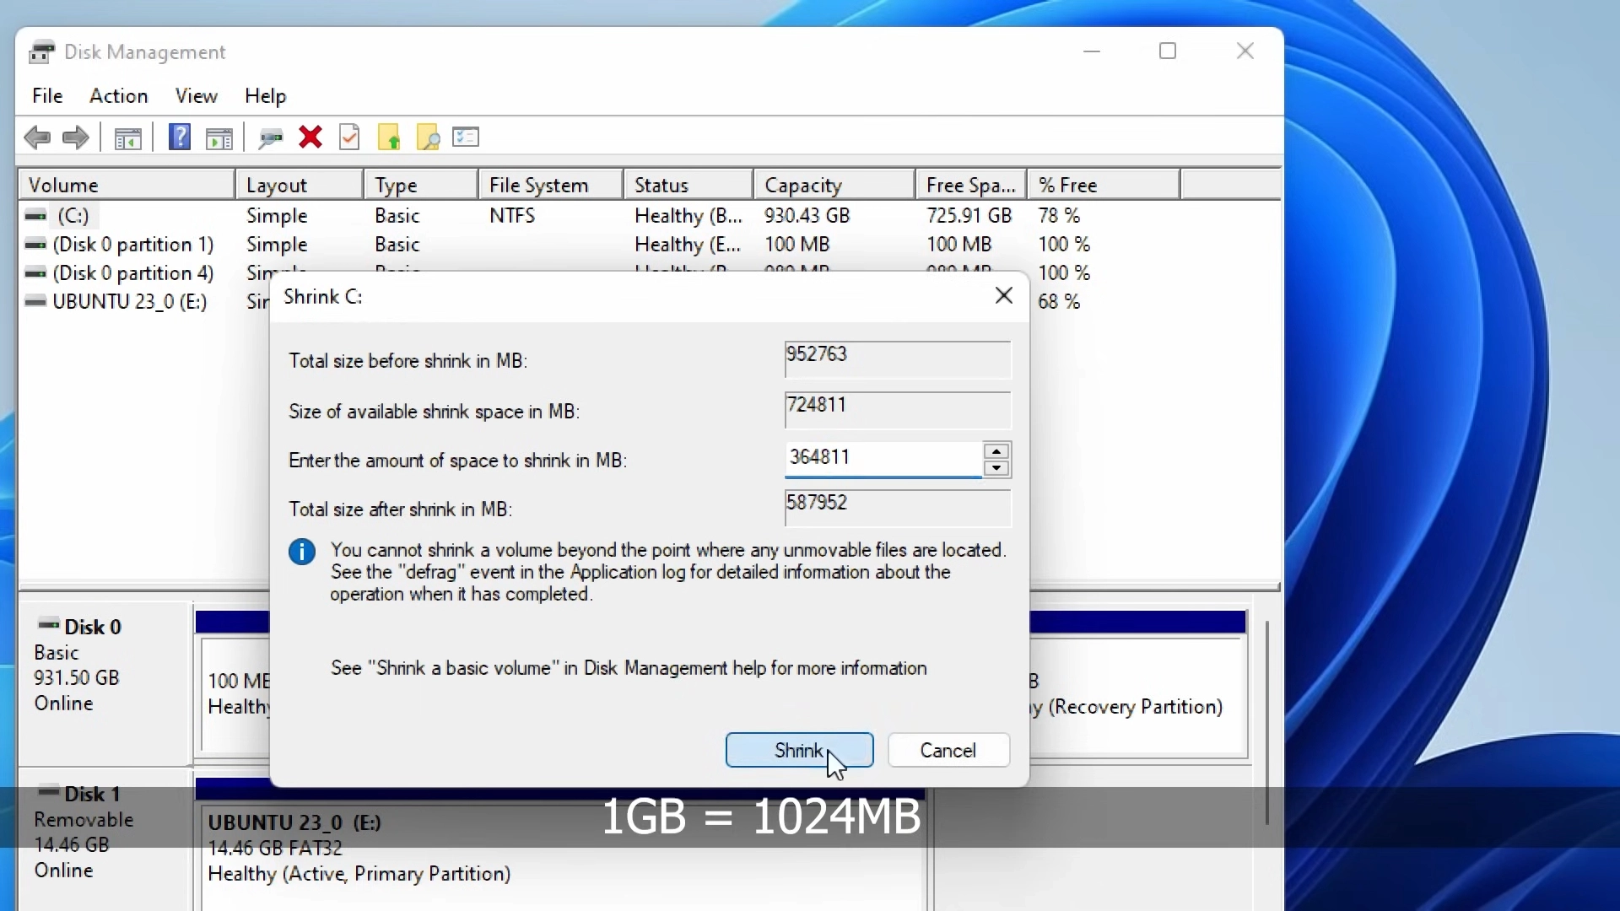Click the 78 % free cell
This screenshot has height=911, width=1620.
pos(1060,216)
